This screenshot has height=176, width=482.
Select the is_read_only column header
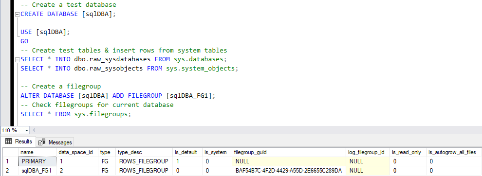coord(408,152)
